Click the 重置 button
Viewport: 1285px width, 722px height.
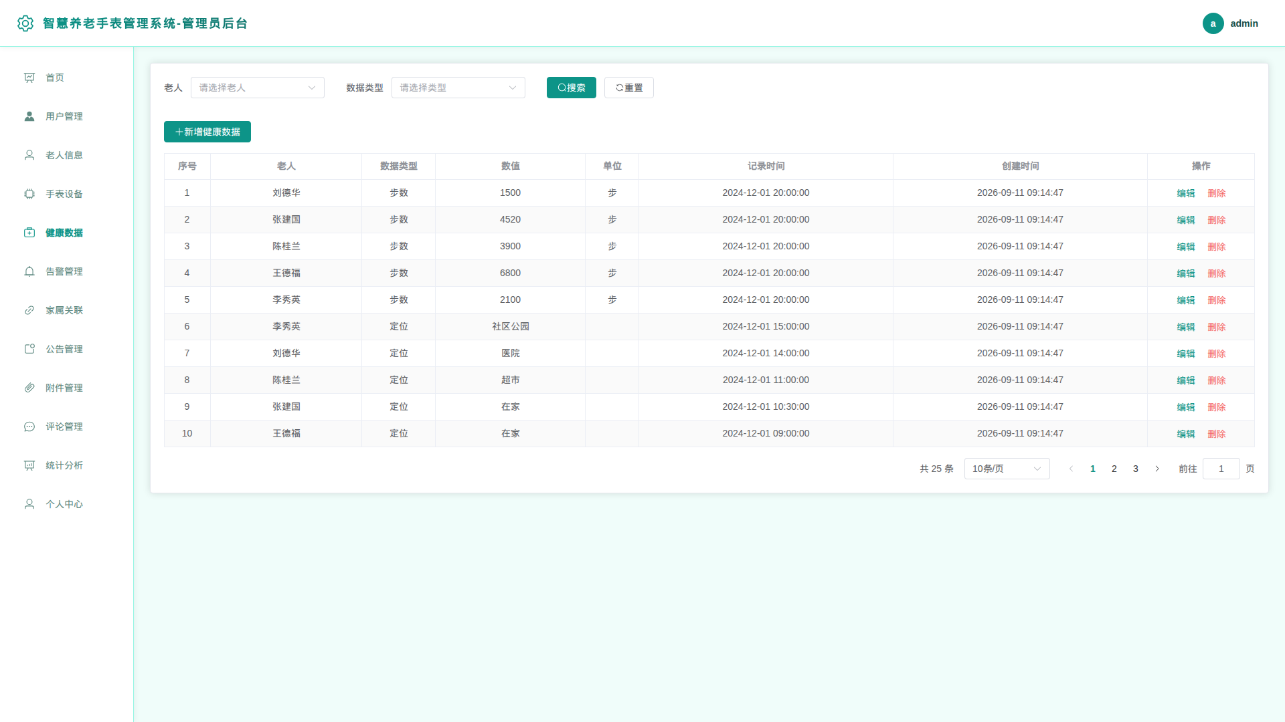[x=629, y=88]
